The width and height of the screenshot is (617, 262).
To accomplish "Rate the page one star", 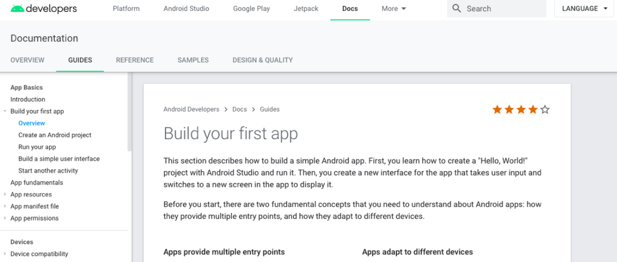I will [498, 109].
